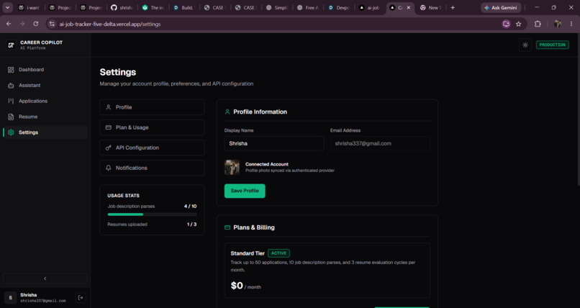The image size is (580, 308).
Task: Reload the current page
Action: (x=35, y=24)
